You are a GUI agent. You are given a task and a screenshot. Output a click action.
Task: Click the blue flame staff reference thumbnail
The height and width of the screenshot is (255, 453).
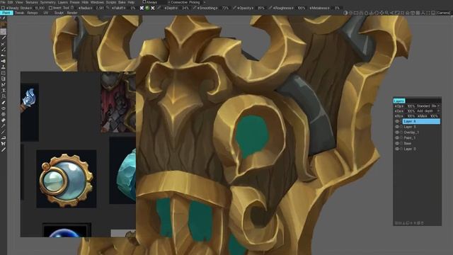[x=30, y=113]
